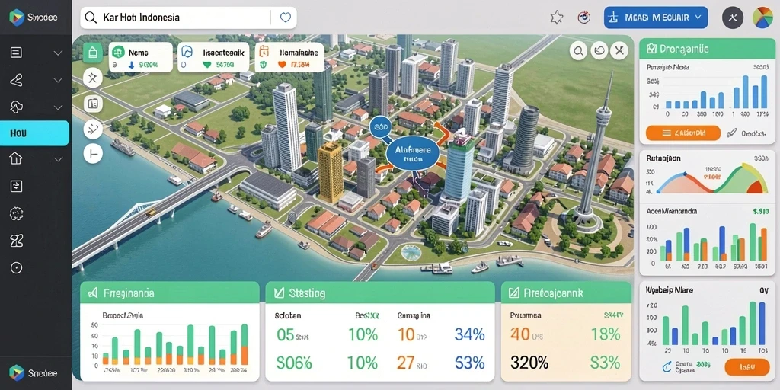Select the green home icon on the map

tap(92, 52)
